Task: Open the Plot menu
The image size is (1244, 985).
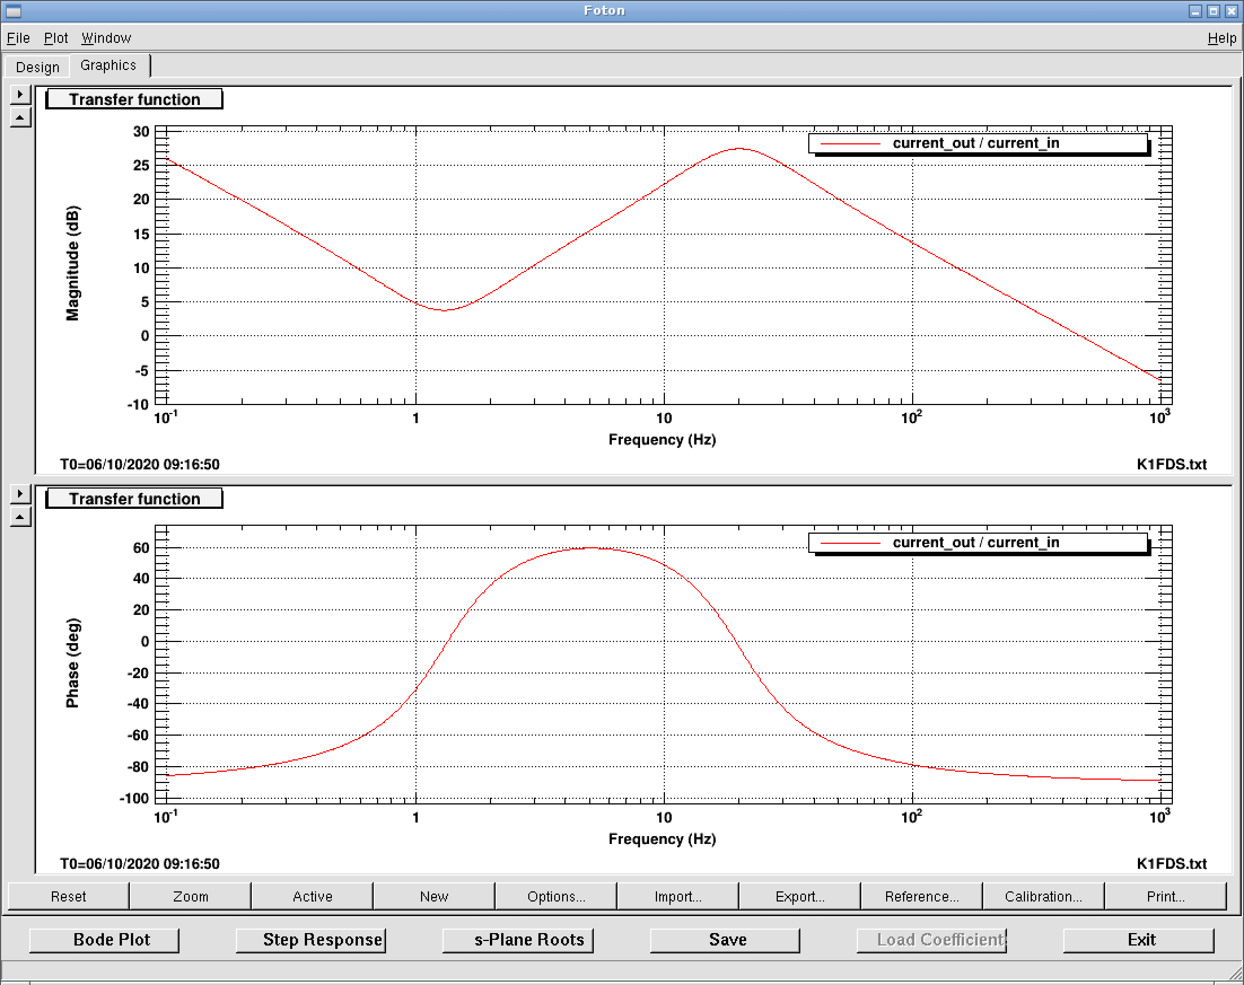Action: (55, 38)
